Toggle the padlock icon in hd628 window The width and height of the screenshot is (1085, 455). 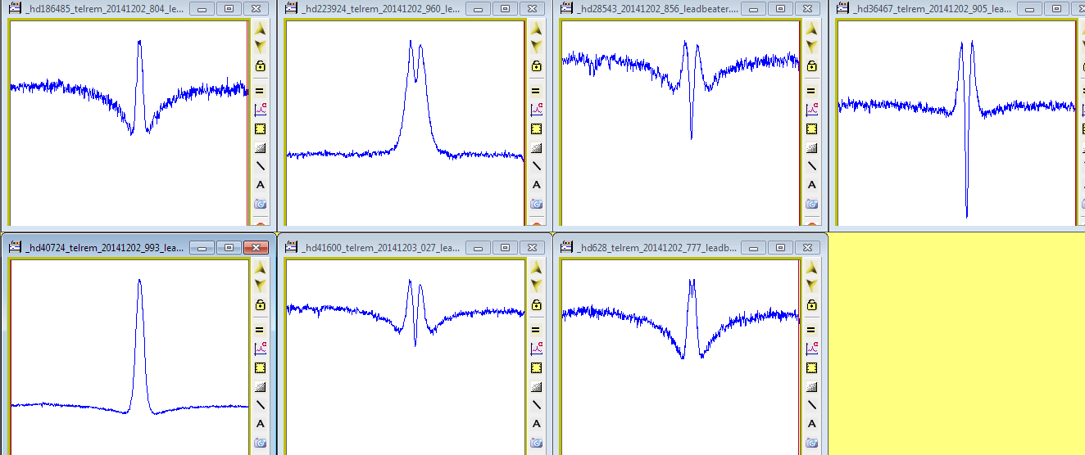(811, 304)
